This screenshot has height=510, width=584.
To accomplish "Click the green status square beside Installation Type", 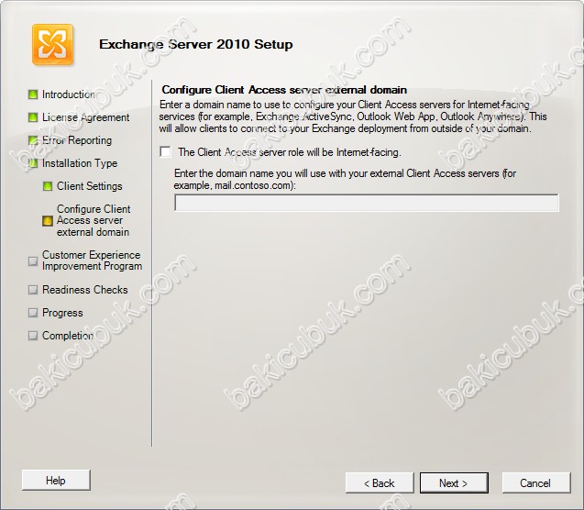I will (x=33, y=163).
